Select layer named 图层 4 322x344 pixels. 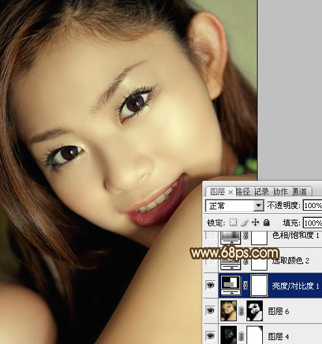(278, 336)
